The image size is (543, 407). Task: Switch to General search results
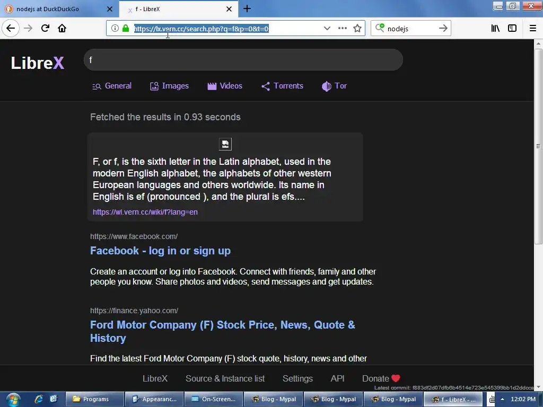112,86
